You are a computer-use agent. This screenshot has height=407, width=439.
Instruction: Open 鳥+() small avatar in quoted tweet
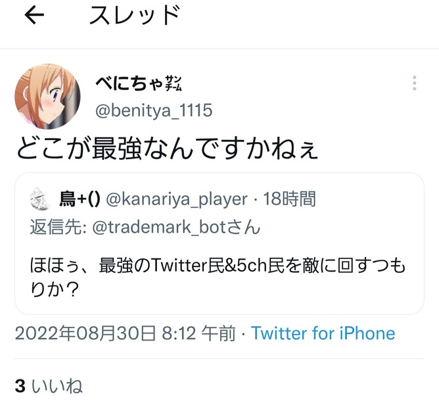pos(40,199)
